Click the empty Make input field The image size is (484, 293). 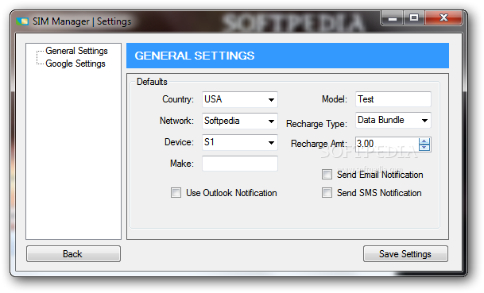240,164
